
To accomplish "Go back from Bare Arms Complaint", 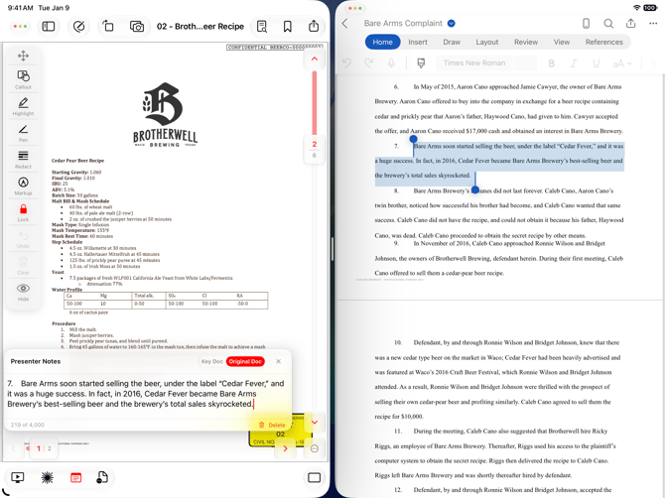I will (x=345, y=24).
